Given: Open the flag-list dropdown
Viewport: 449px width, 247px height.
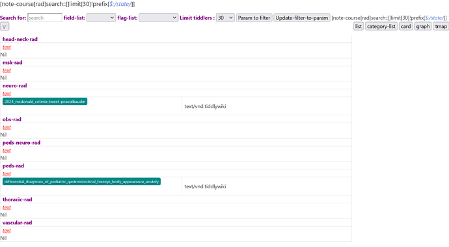Looking at the screenshot, I should (158, 18).
